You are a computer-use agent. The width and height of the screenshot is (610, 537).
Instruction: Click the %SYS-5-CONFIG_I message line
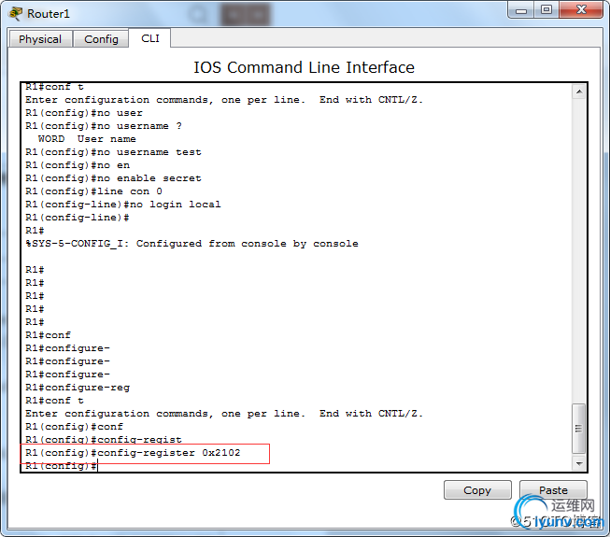(x=192, y=244)
